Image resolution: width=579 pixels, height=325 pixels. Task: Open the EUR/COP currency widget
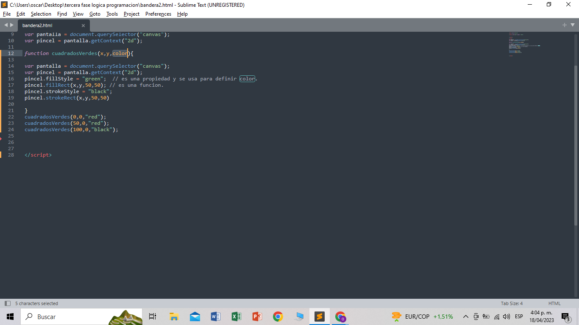coord(423,317)
